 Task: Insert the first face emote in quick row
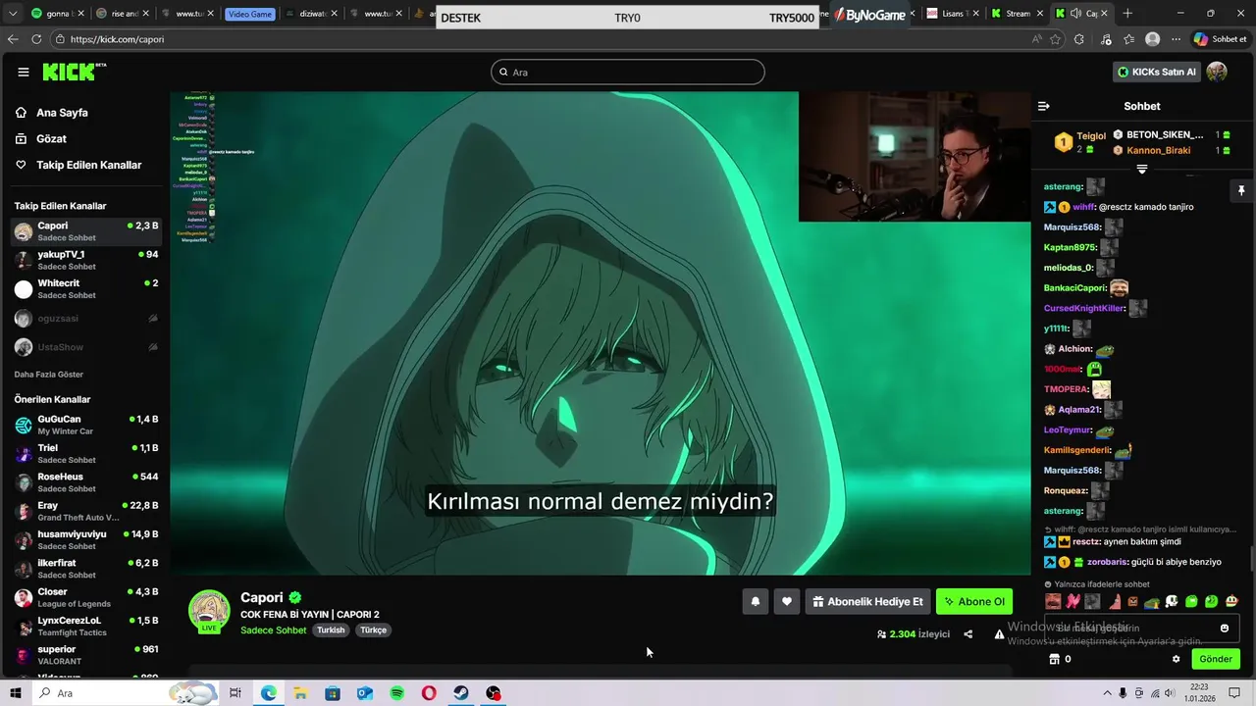pos(1053,601)
